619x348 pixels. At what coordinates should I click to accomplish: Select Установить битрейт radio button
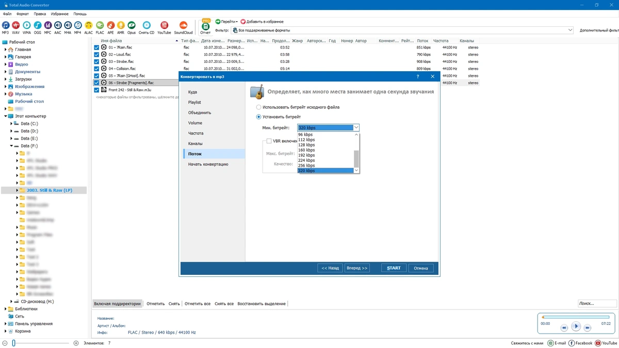259,117
